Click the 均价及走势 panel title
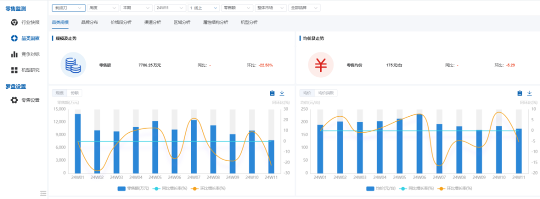Image resolution: width=540 pixels, height=199 pixels. pyautogui.click(x=313, y=38)
